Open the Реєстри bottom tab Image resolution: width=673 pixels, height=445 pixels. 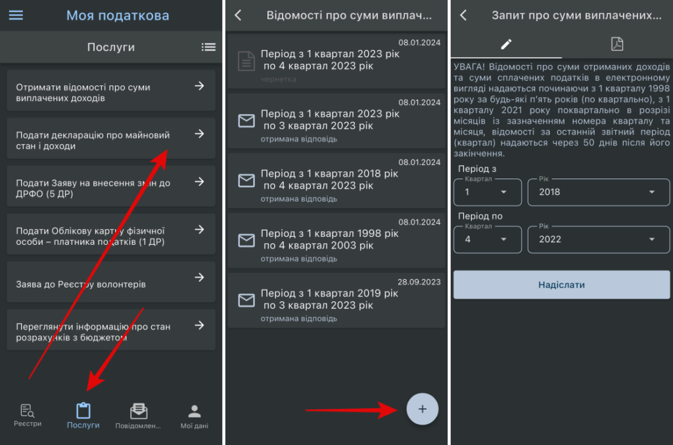(x=28, y=415)
